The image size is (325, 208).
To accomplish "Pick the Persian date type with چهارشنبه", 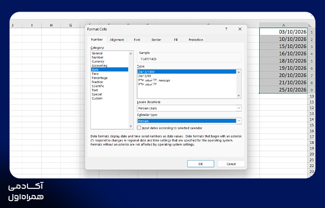I will tap(186, 80).
